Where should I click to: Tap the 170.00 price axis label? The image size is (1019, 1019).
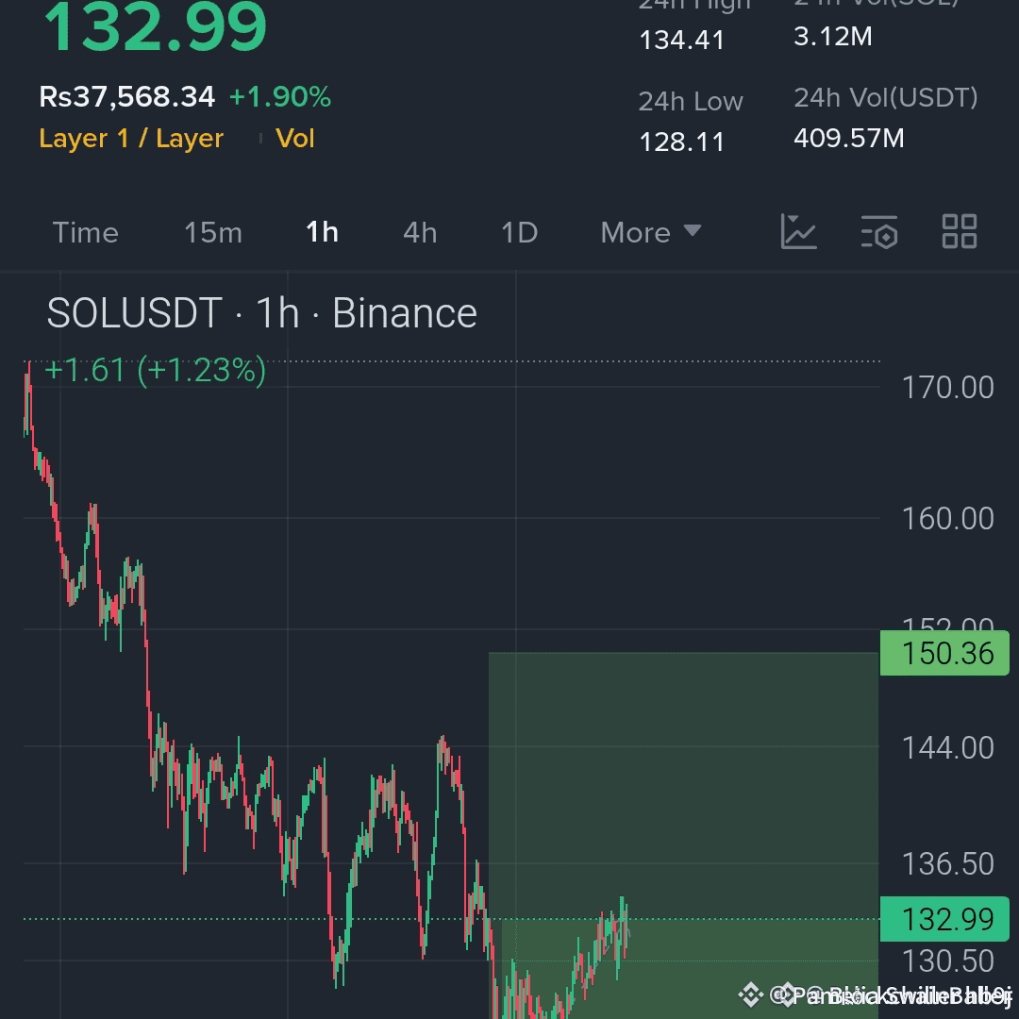[x=947, y=388]
